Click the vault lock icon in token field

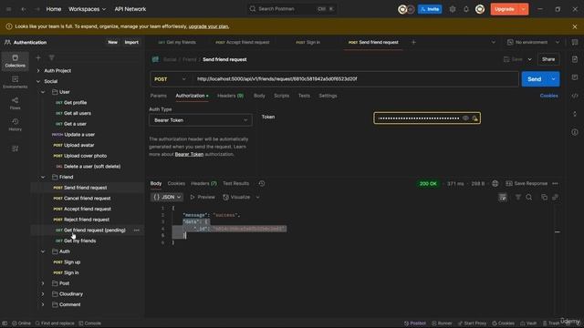click(474, 118)
